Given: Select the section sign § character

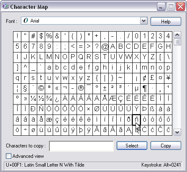Looking at the screenshot, I should pyautogui.click(x=25, y=88).
